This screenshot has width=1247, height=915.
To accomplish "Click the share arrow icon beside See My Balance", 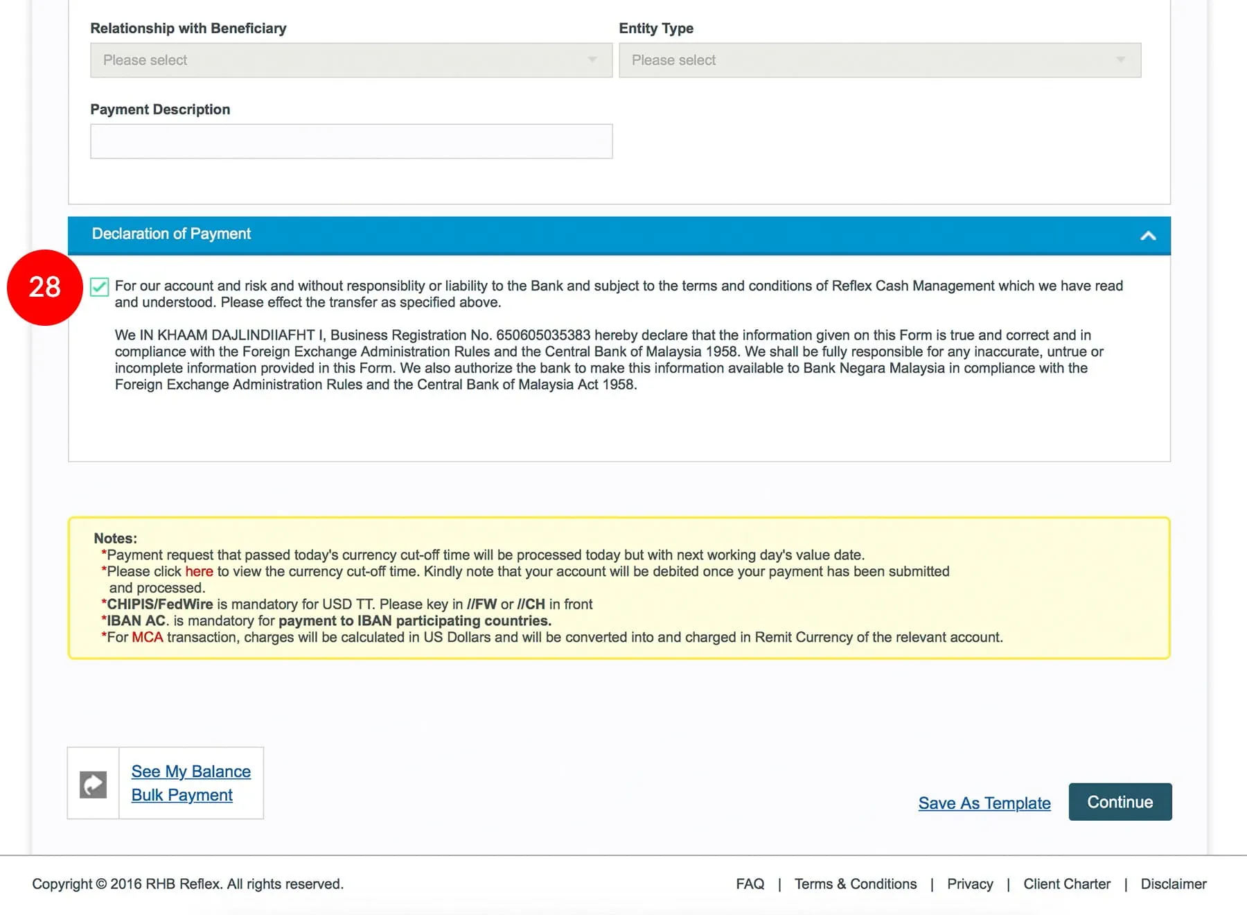I will [93, 785].
